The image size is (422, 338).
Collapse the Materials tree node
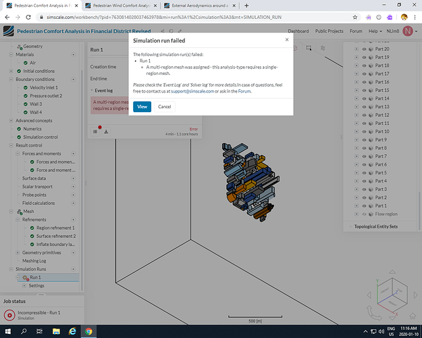point(11,55)
